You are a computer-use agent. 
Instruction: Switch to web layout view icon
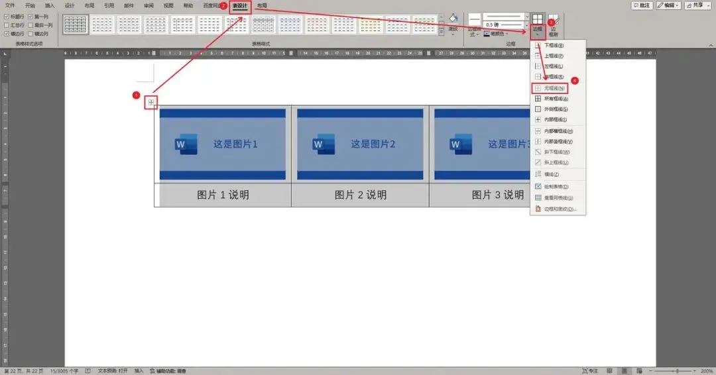(639, 371)
